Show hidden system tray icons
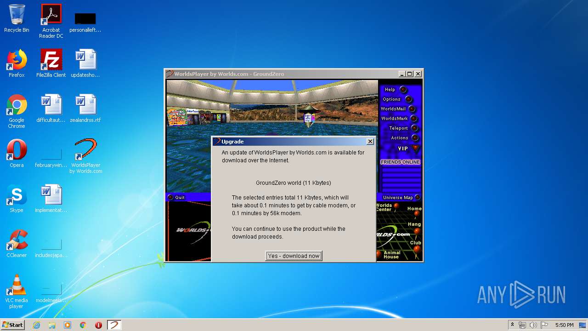The height and width of the screenshot is (331, 588). pos(512,325)
